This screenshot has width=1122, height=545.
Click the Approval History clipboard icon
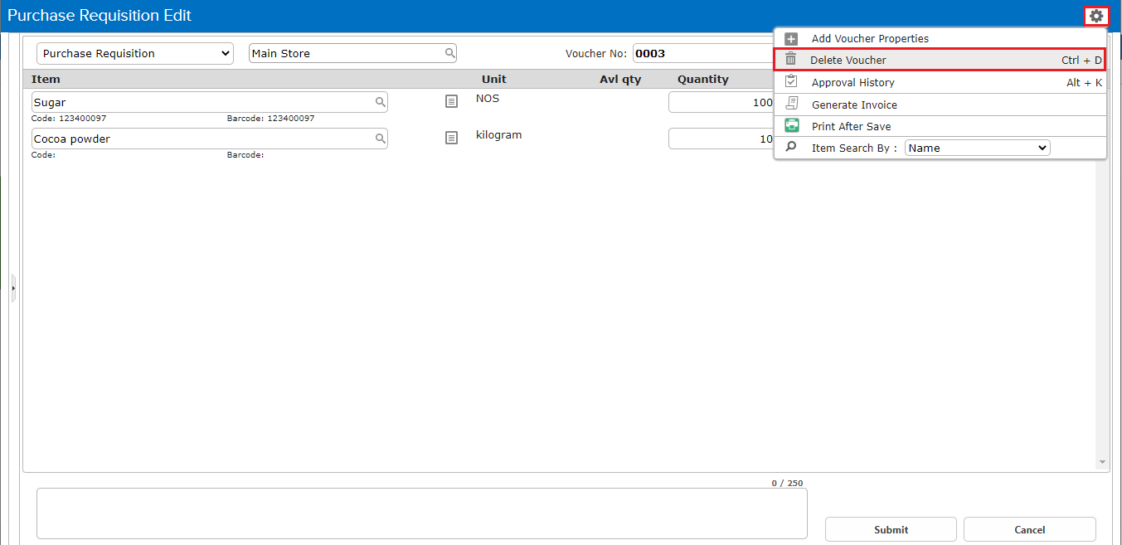(791, 82)
